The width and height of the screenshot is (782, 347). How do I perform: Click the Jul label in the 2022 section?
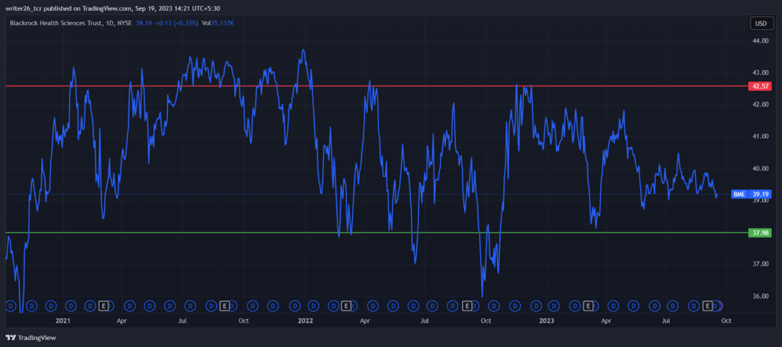[425, 321]
